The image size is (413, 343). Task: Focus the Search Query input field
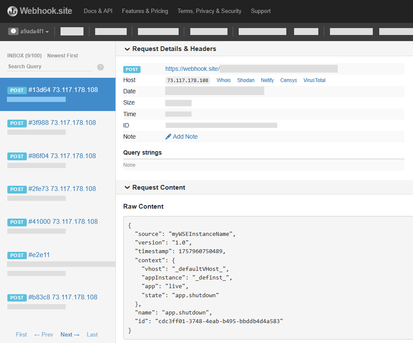pos(50,67)
